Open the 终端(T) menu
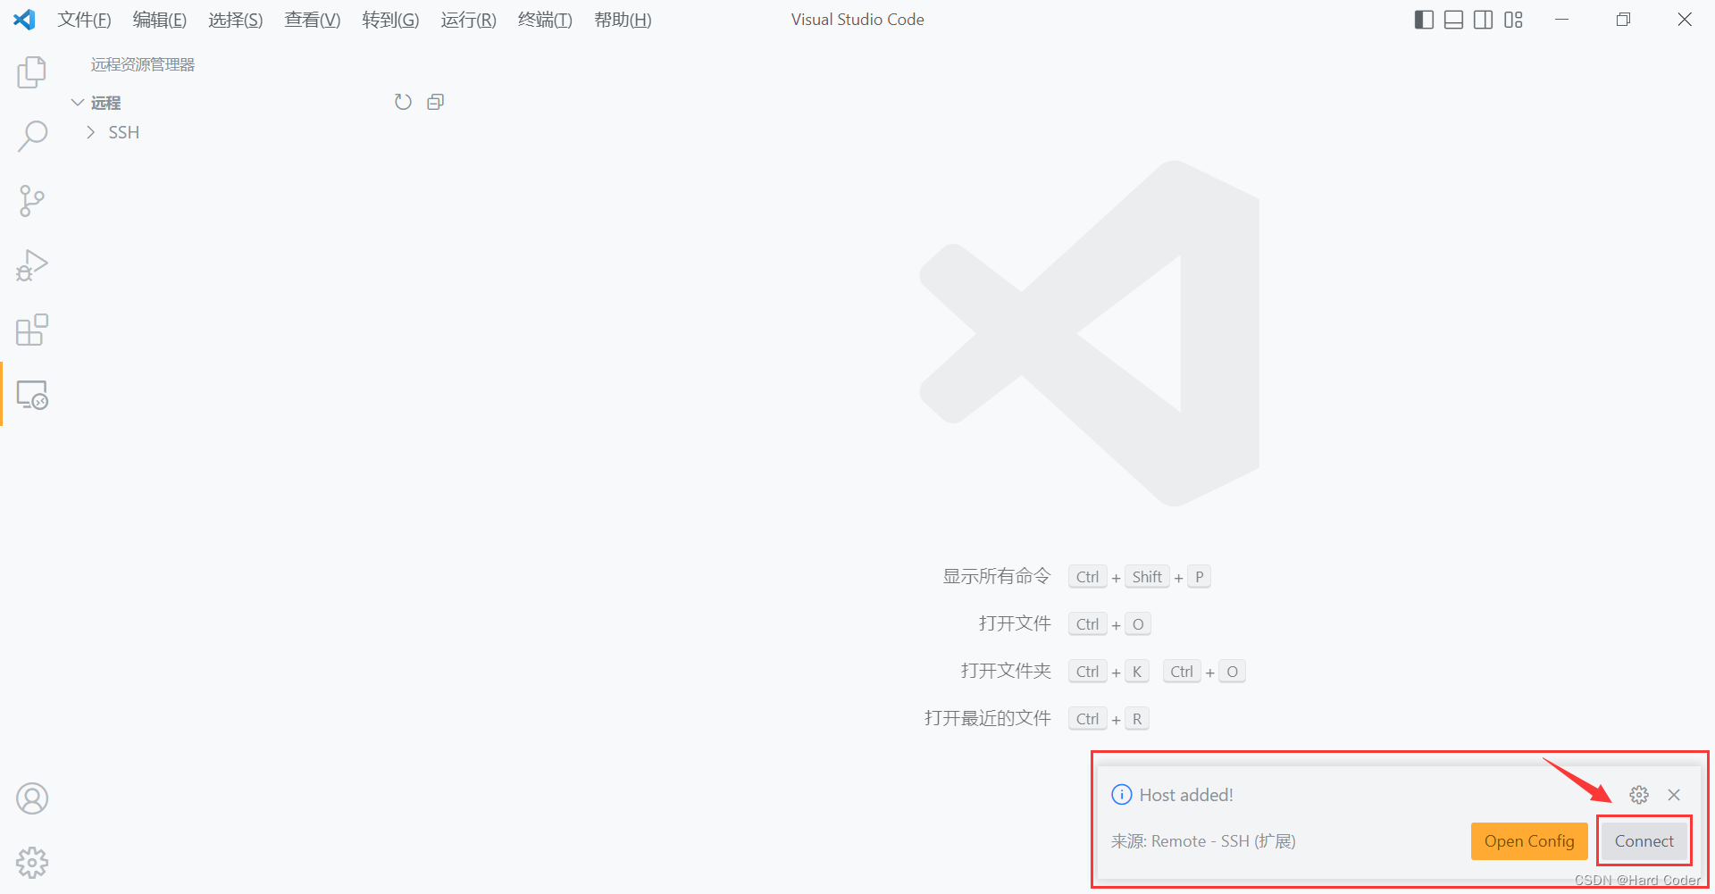The image size is (1715, 894). tap(545, 20)
